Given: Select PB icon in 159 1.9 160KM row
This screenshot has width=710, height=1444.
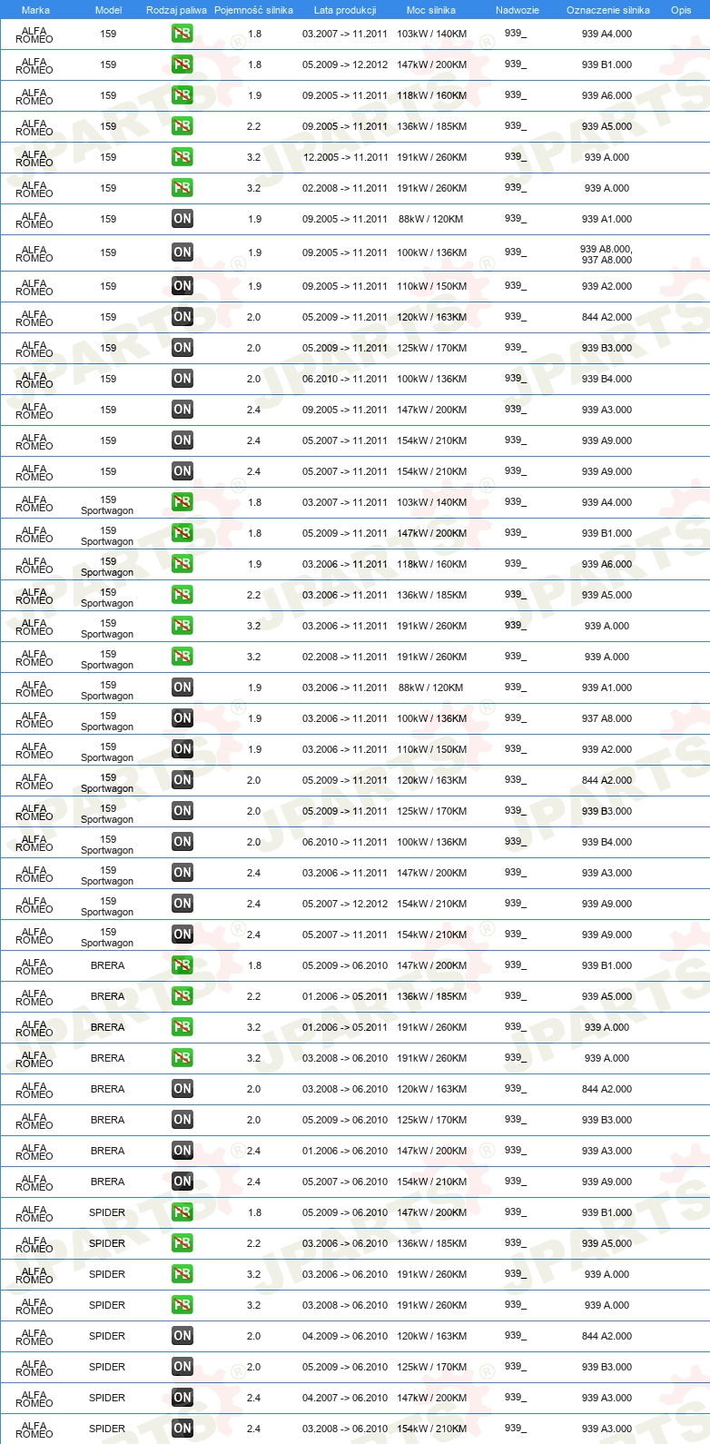Looking at the screenshot, I should click(182, 95).
